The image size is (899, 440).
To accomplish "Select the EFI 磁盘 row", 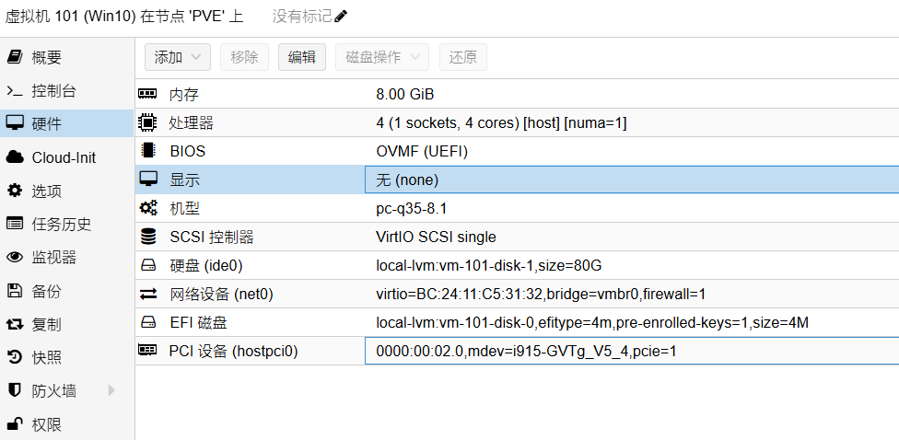I will pos(517,322).
